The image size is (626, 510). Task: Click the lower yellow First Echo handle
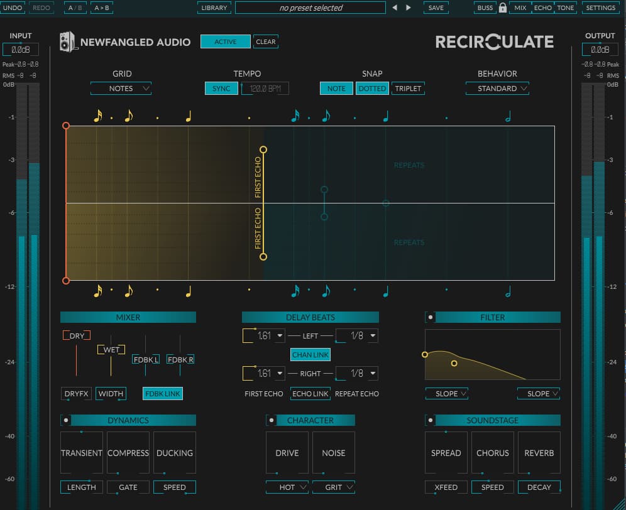[263, 257]
